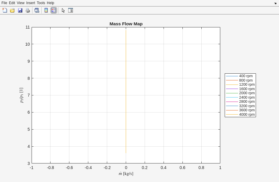Click the x-axis tick label -1

pyautogui.click(x=32, y=168)
